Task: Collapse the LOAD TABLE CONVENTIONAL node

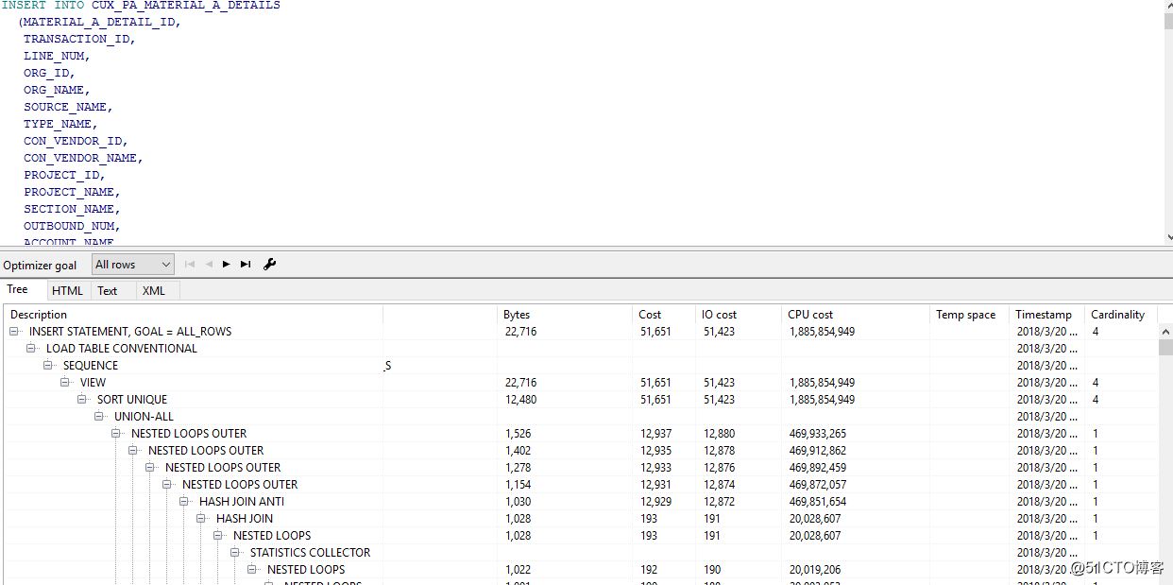Action: (x=31, y=349)
